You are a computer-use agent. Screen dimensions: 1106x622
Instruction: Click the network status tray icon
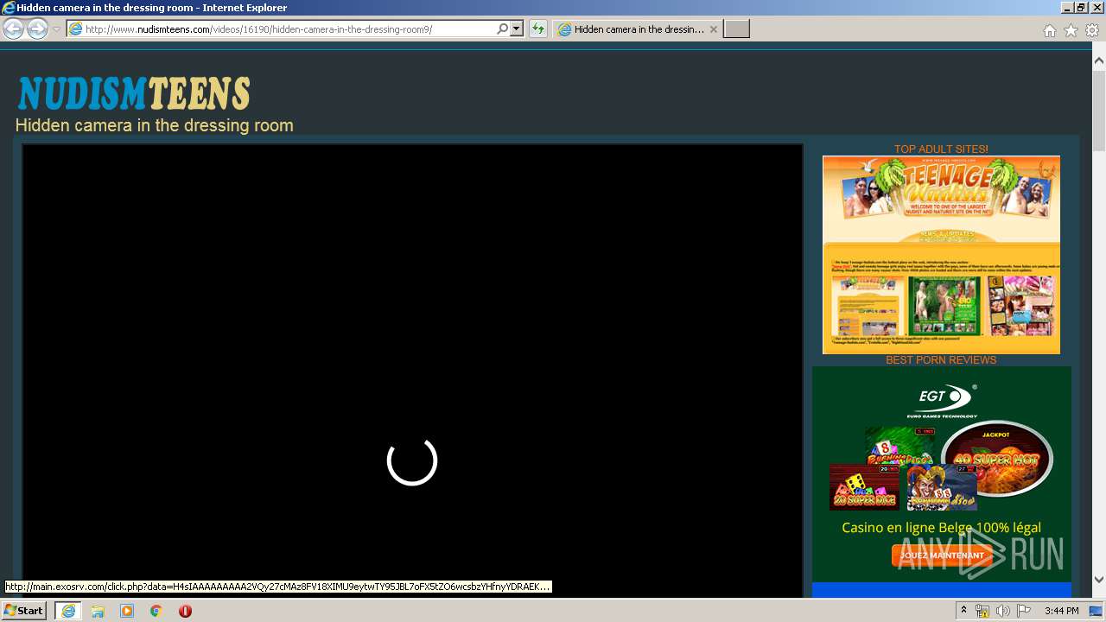pyautogui.click(x=982, y=611)
